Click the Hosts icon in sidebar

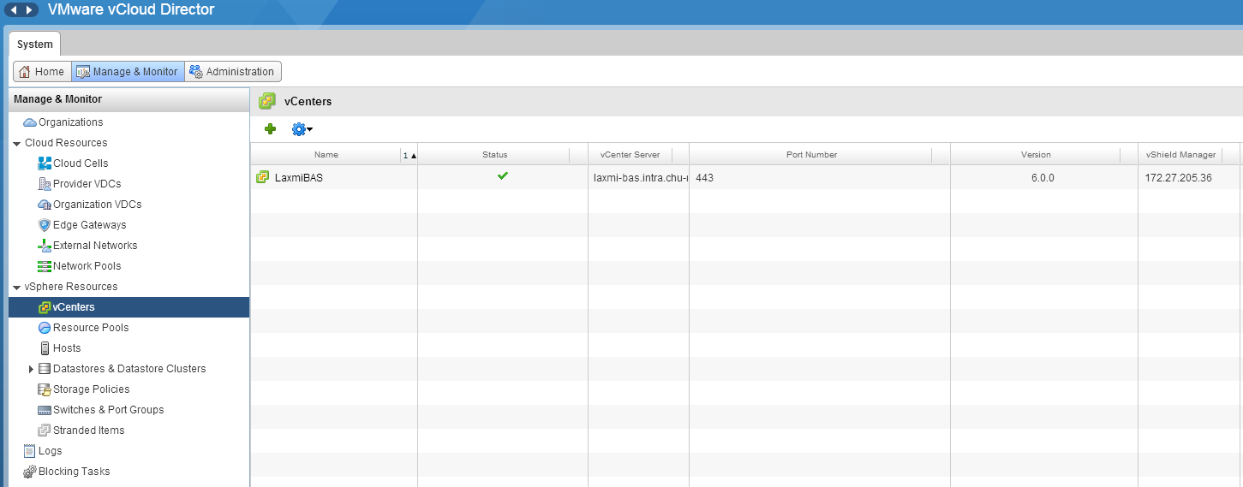[45, 348]
